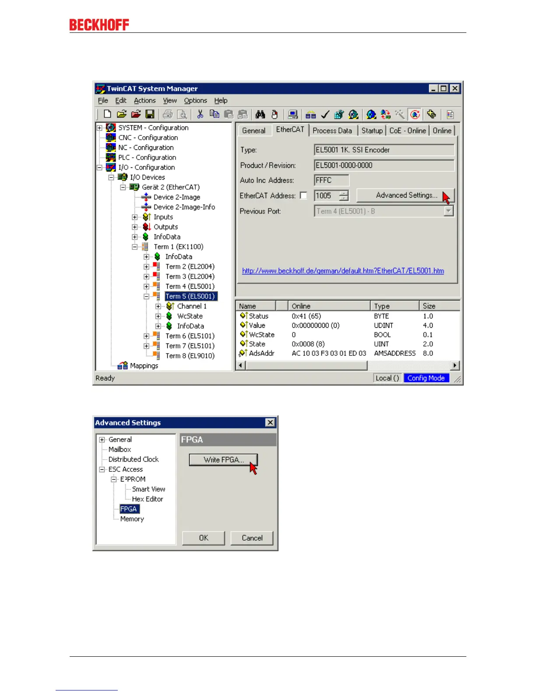Click the Mappings icon in tree

pos(123,365)
